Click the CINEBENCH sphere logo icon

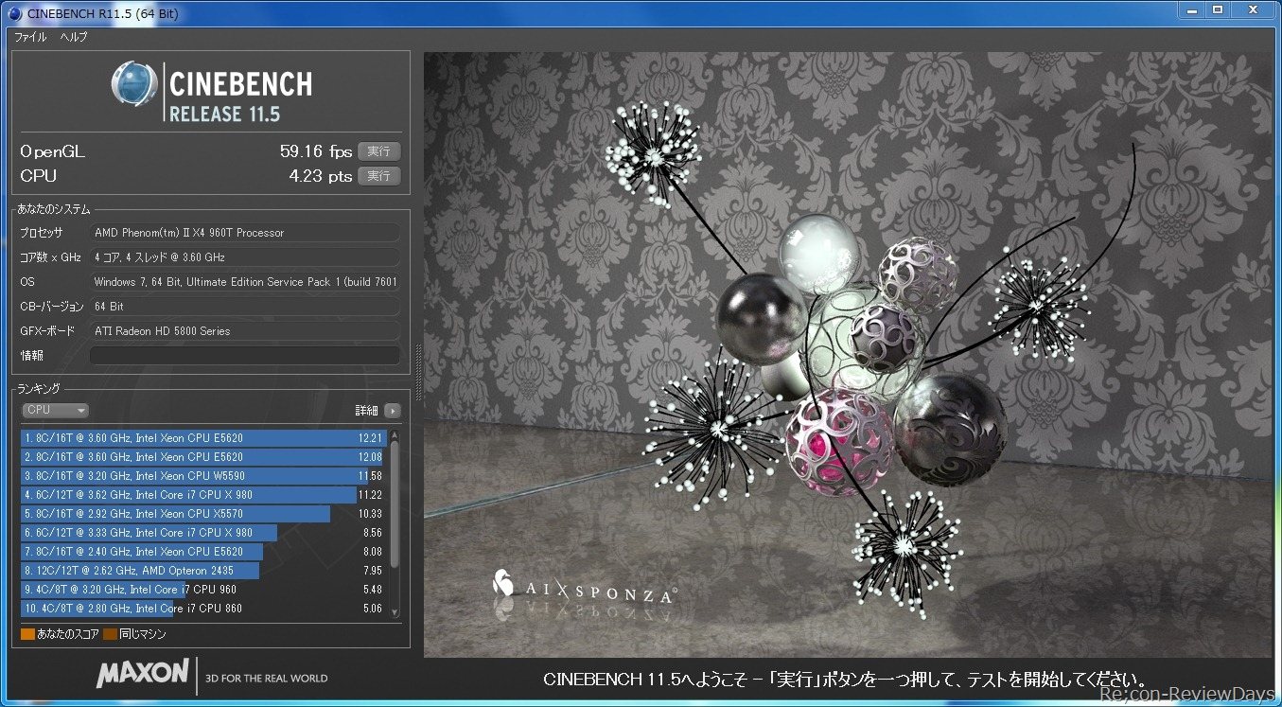click(134, 83)
